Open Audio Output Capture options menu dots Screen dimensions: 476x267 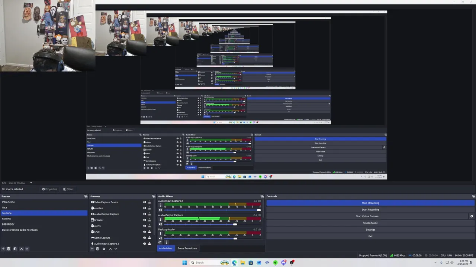tap(160, 219)
